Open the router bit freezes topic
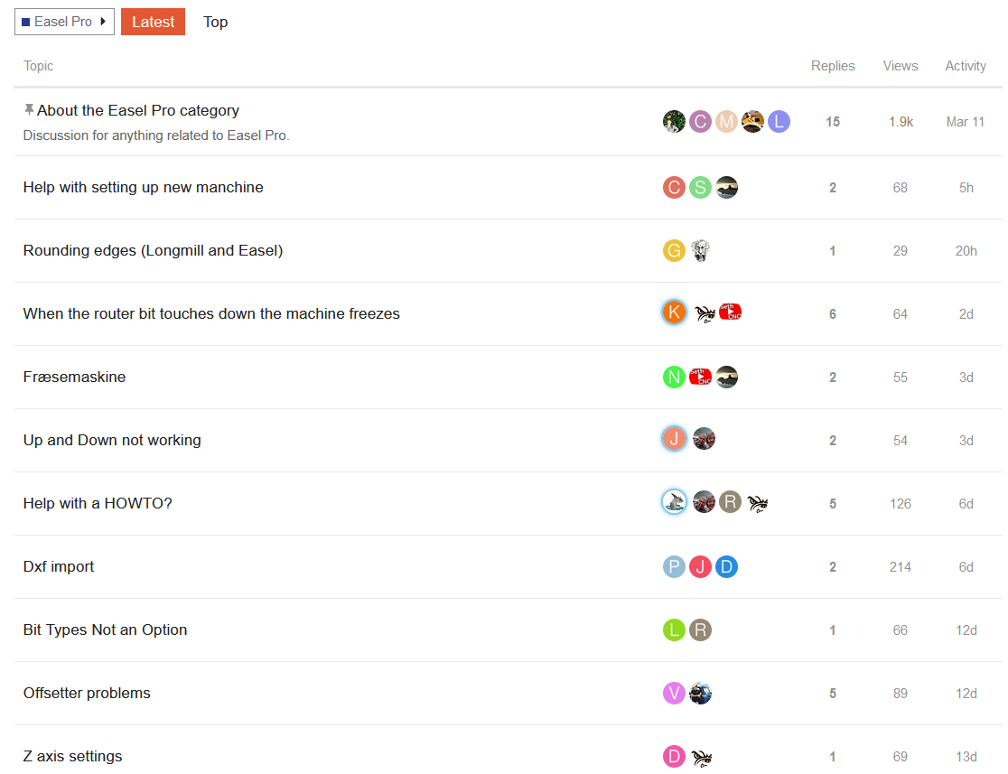The image size is (1008, 774). click(211, 313)
